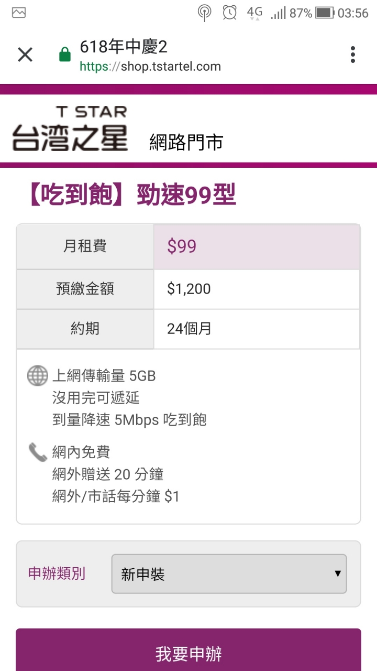
Task: Tap the page title 618年中慶2
Action: point(124,47)
